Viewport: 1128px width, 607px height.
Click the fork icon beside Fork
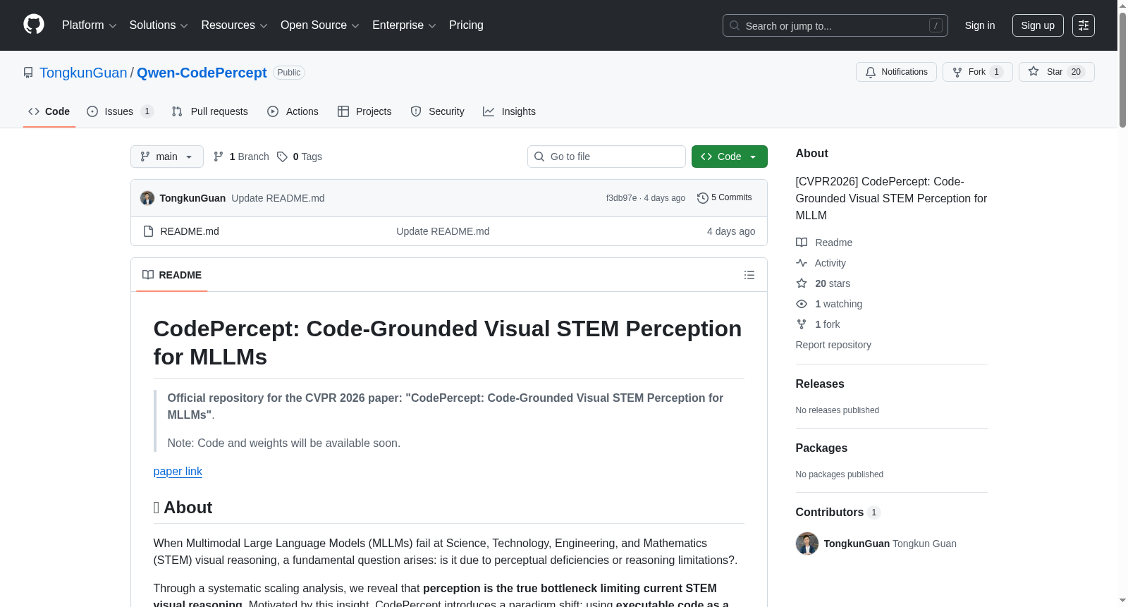point(957,72)
